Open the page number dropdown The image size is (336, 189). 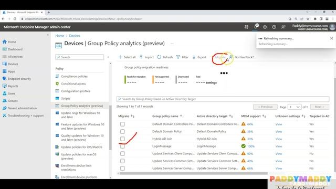coord(295,107)
